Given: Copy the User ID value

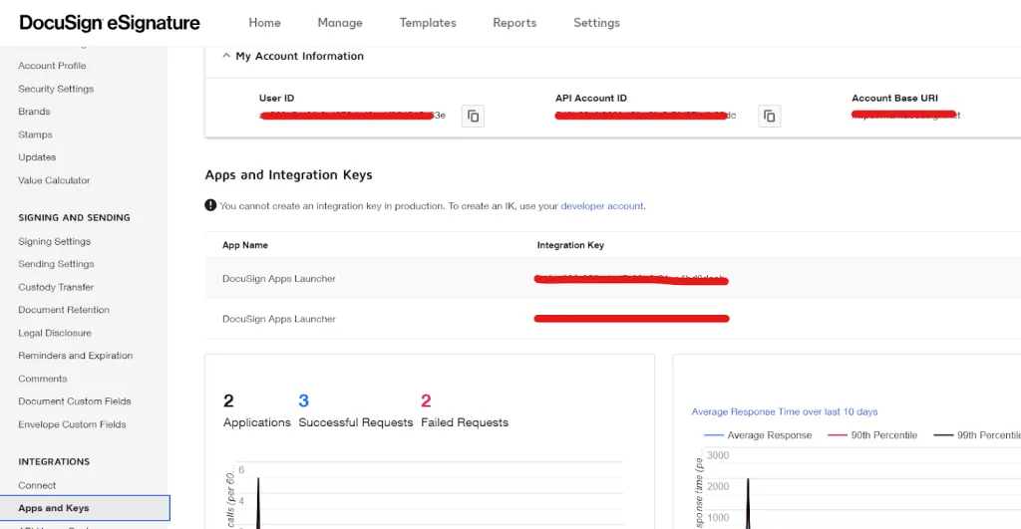Looking at the screenshot, I should pyautogui.click(x=473, y=117).
